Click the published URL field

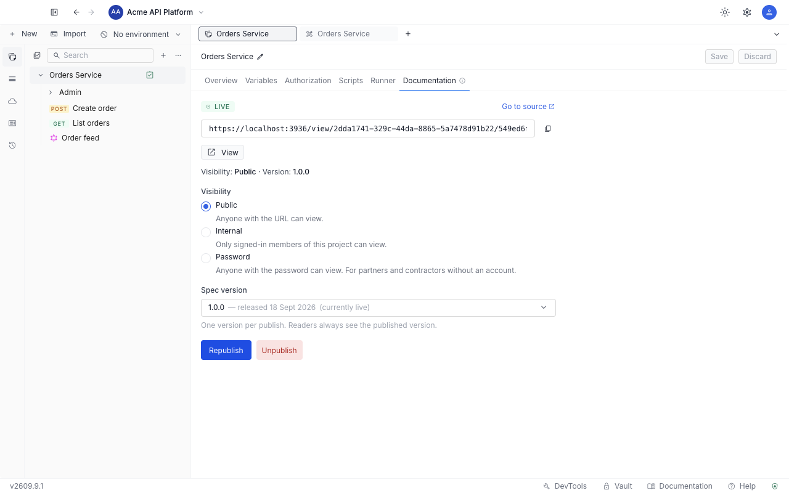368,129
